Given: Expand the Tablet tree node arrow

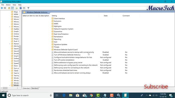Looking at the screenshot, I should tap(10, 71).
